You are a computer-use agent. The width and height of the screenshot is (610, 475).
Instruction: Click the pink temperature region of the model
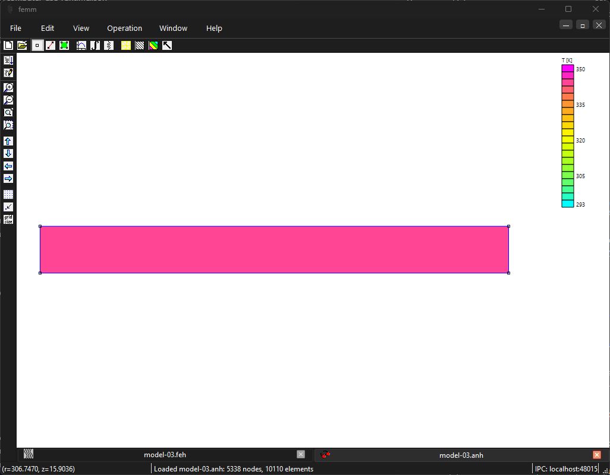click(x=274, y=250)
